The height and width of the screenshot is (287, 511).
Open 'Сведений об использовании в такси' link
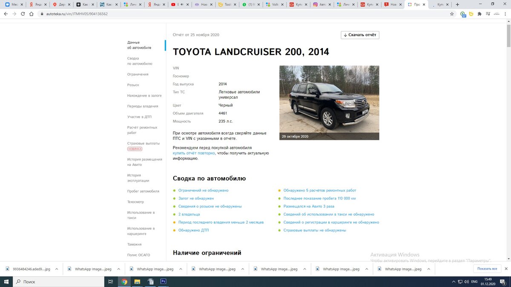click(x=329, y=214)
